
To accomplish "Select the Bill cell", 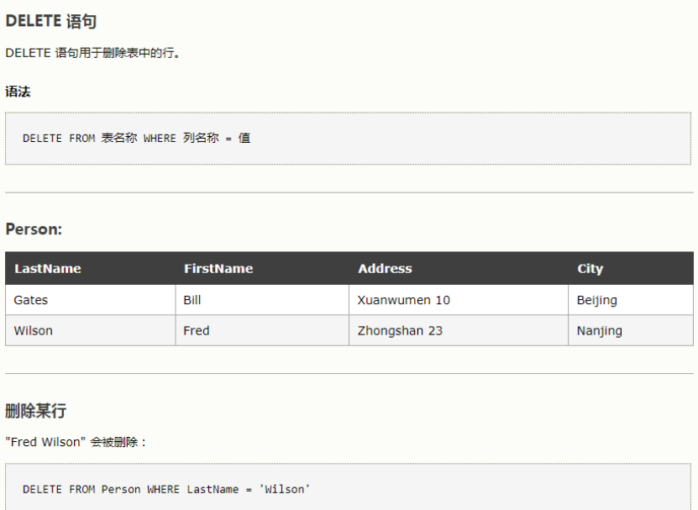I will pyautogui.click(x=262, y=300).
